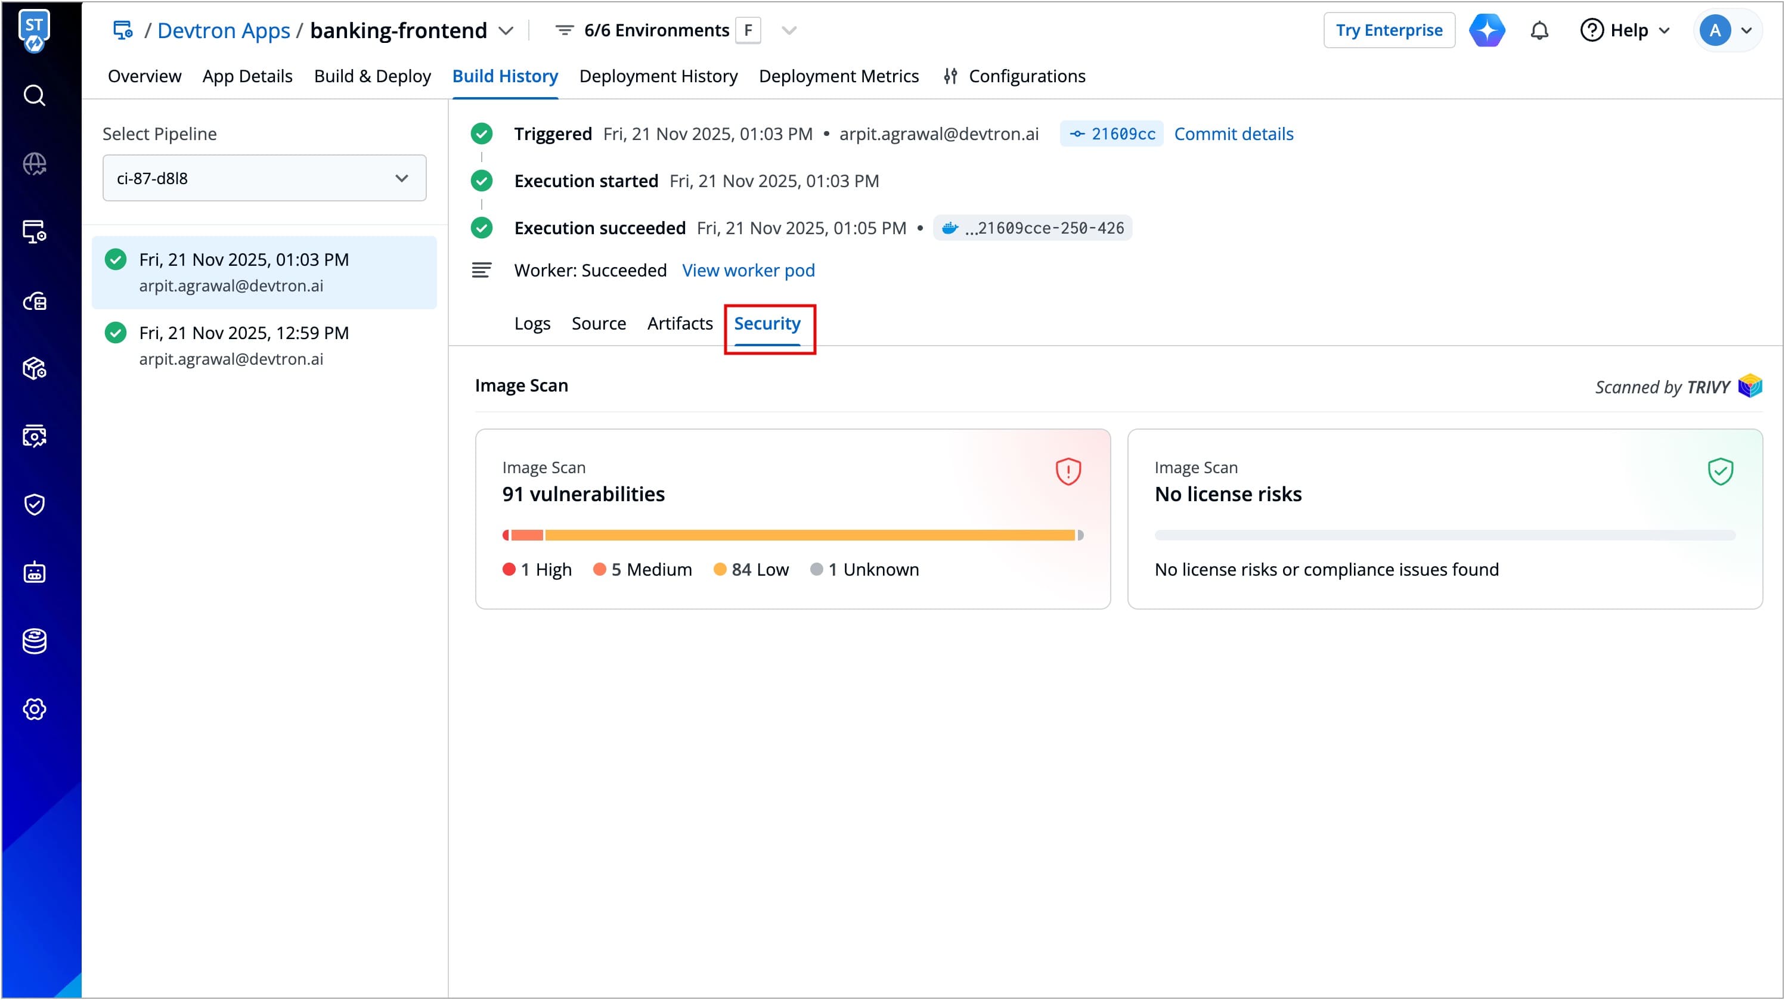Switch to the Logs tab

531,324
